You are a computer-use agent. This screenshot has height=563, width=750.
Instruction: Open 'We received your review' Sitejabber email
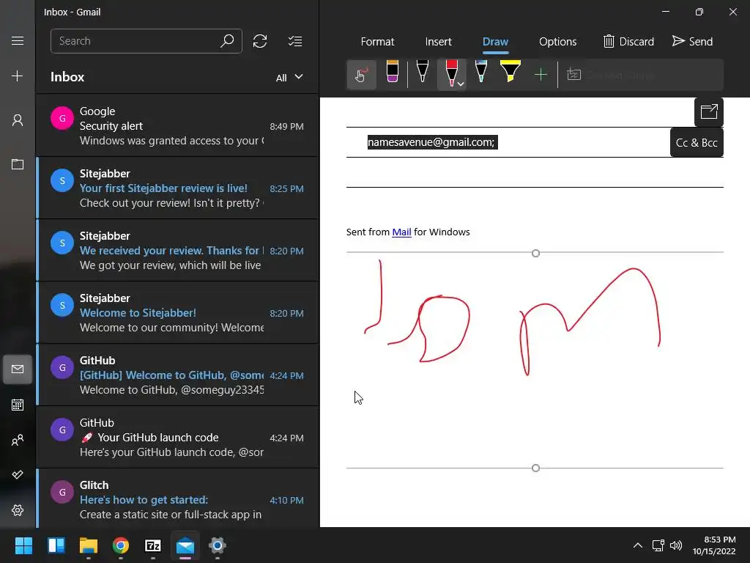177,250
